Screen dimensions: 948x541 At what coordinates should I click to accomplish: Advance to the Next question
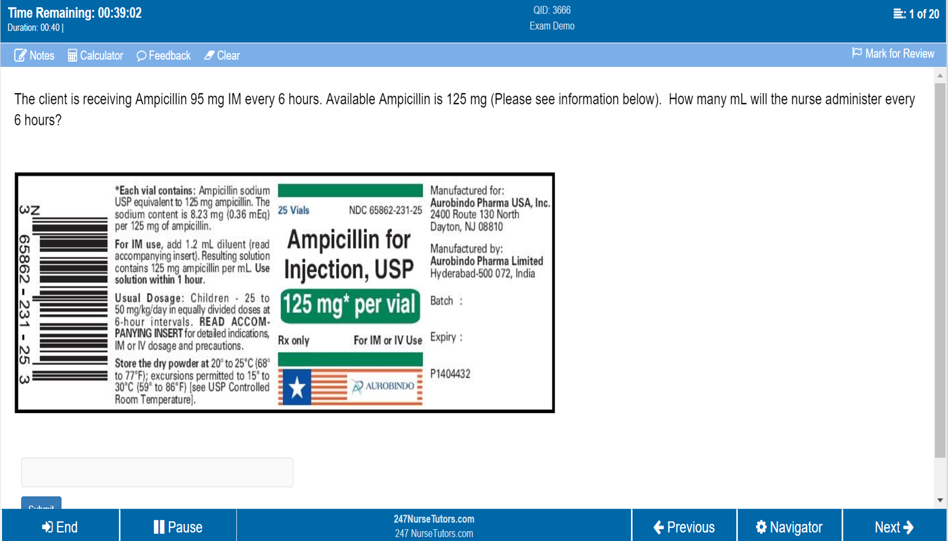click(894, 527)
